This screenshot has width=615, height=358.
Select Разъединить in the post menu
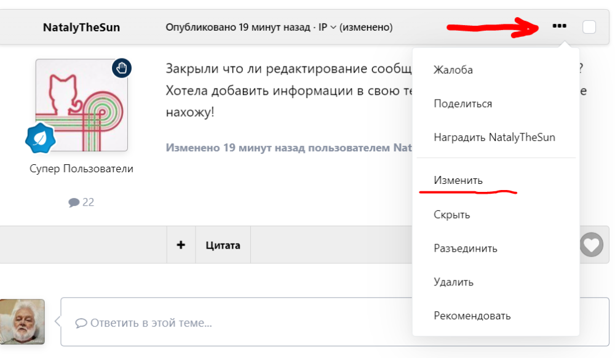click(x=465, y=249)
